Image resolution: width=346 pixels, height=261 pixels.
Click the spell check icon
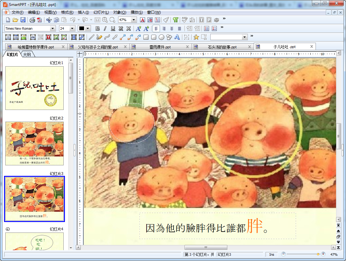coord(184,20)
